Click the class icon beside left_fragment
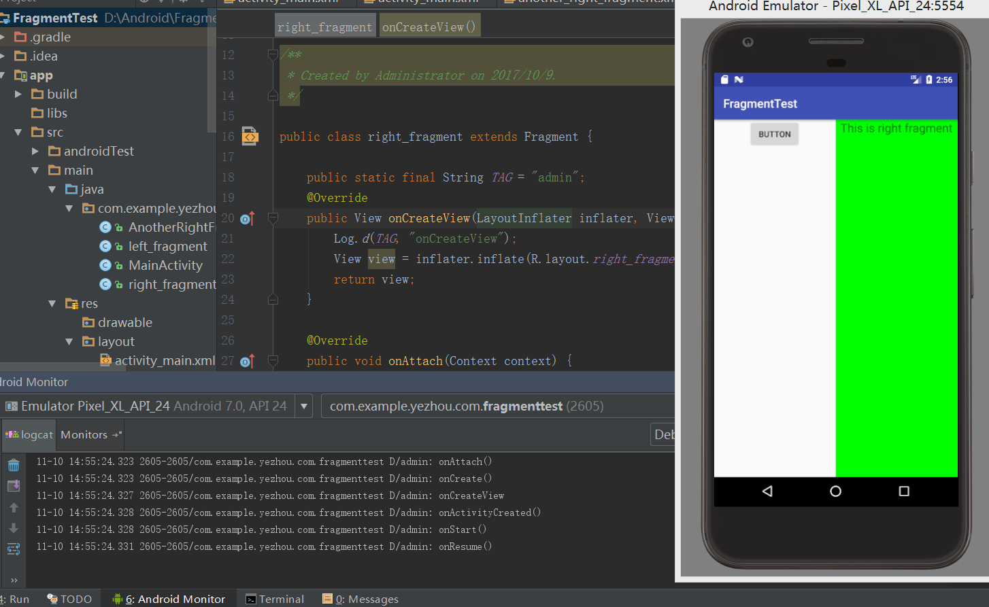The image size is (989, 607). click(105, 246)
